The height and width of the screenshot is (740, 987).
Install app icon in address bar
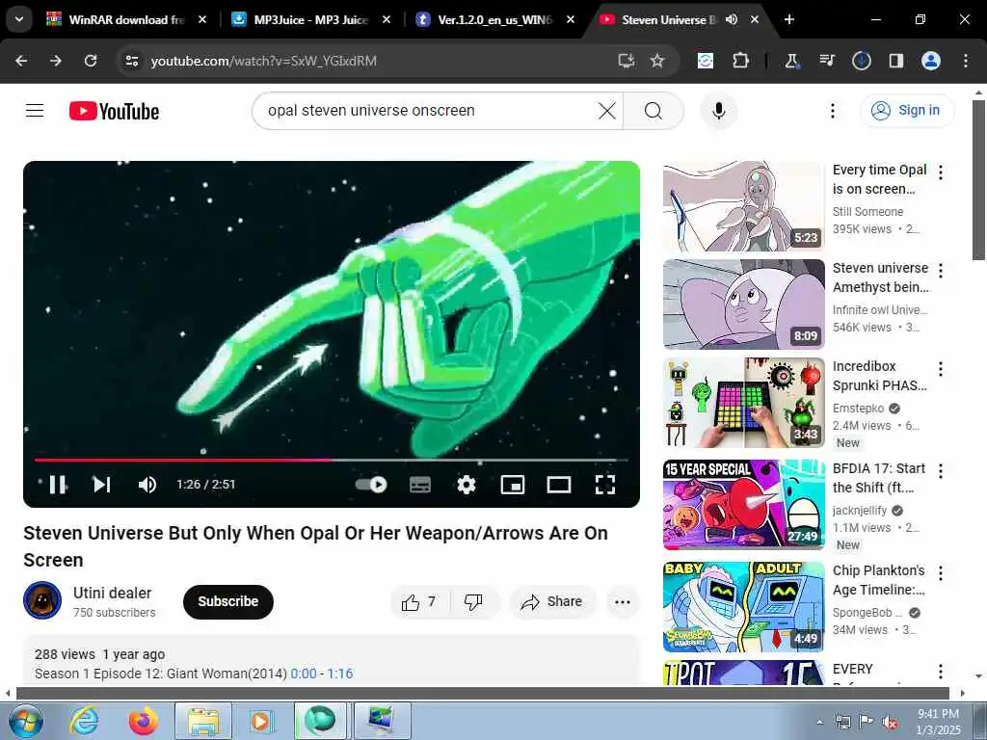pos(627,61)
